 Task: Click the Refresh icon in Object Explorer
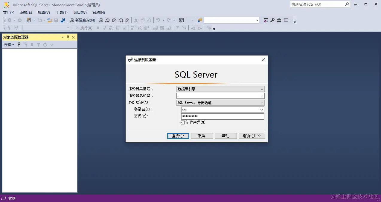click(45, 44)
